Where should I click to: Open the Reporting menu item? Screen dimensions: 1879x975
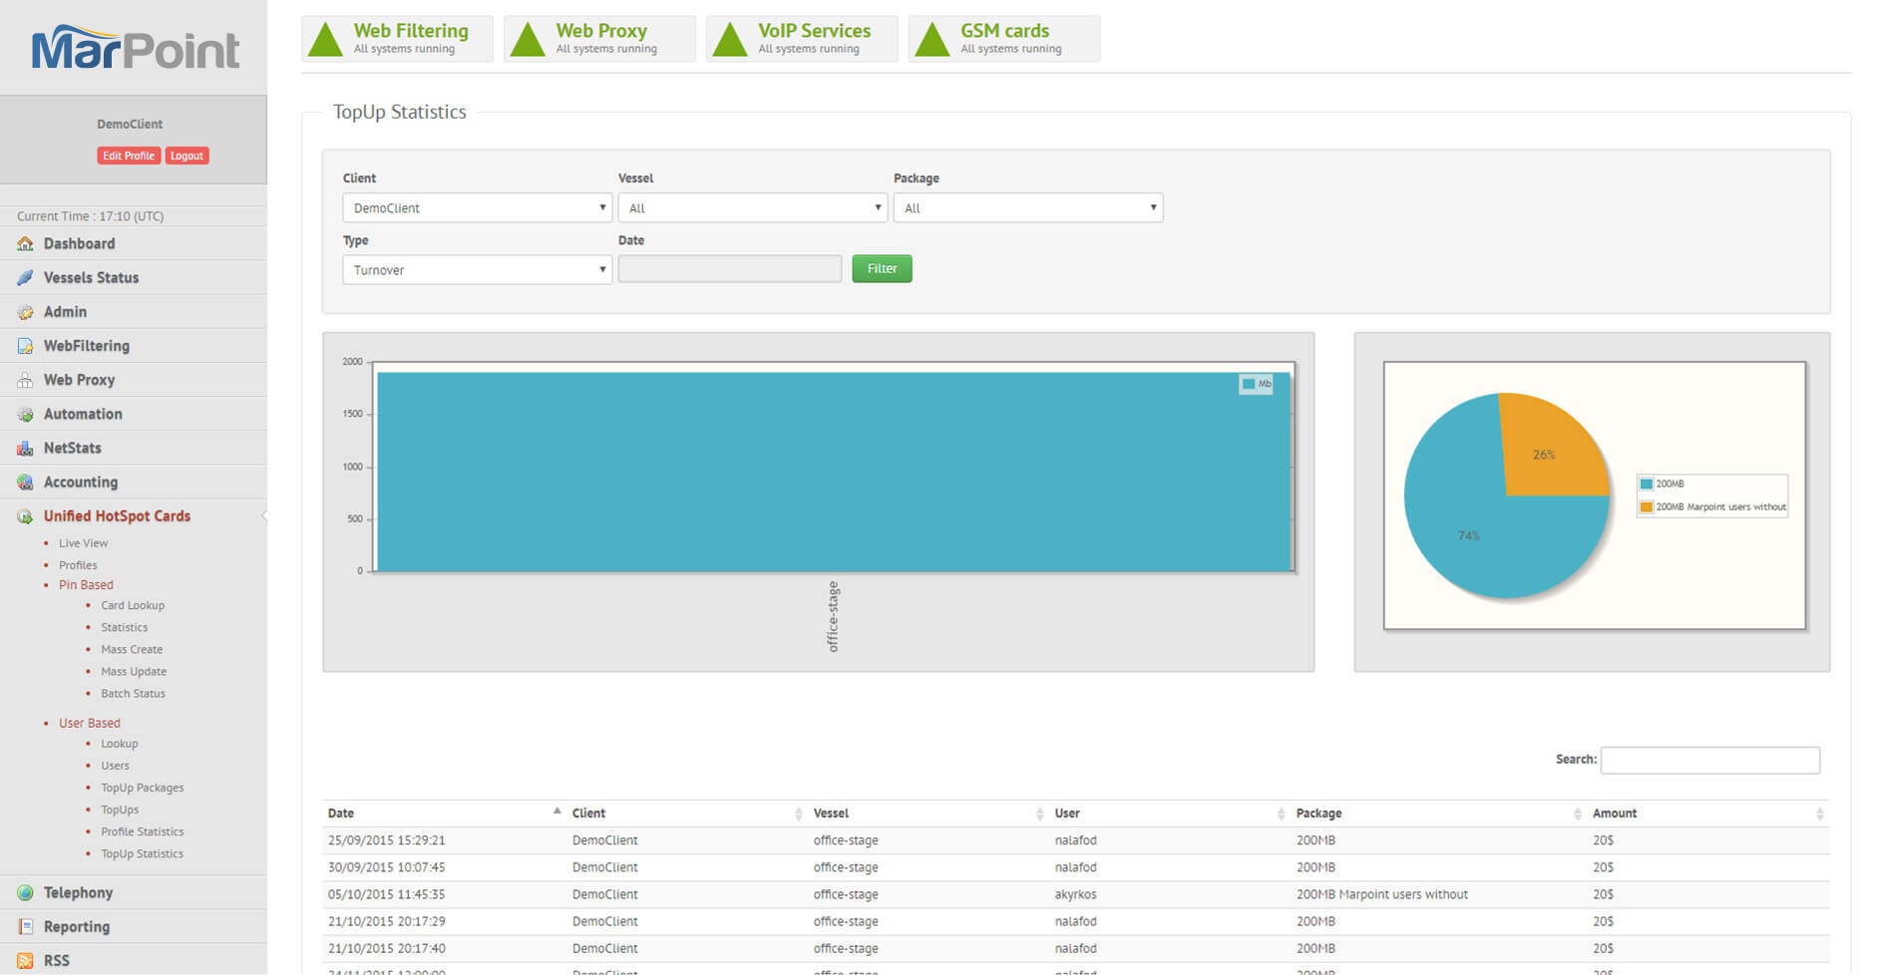pos(76,926)
